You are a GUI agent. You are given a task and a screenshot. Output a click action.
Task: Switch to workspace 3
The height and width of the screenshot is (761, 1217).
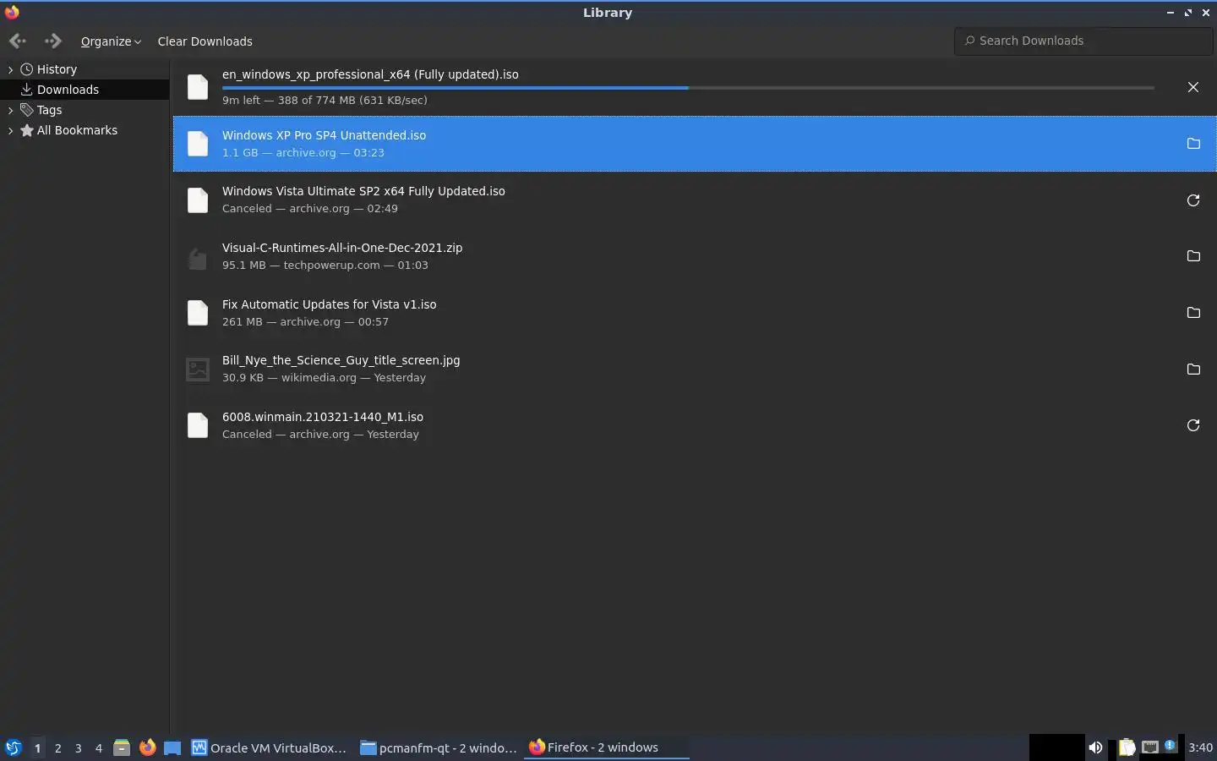click(x=78, y=747)
